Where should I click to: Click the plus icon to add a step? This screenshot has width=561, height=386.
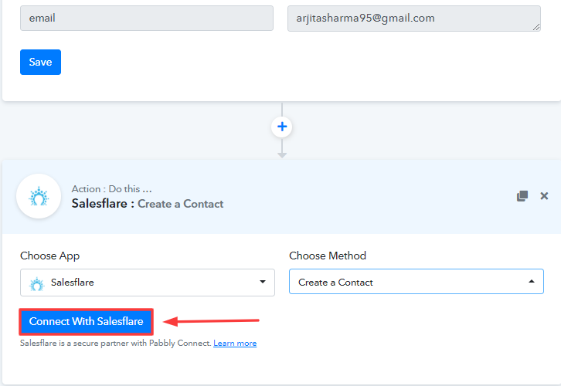click(x=282, y=127)
